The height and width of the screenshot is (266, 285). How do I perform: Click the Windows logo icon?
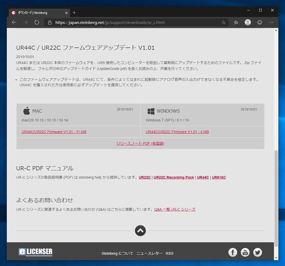point(151,111)
